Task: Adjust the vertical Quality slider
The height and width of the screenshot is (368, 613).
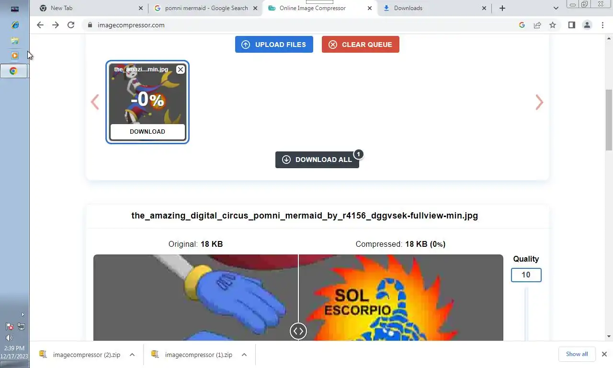Action: coord(526,314)
